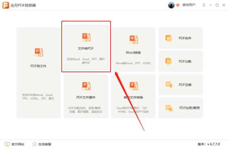Open the Word转换 title label
The image size is (229, 149).
coord(133,53)
